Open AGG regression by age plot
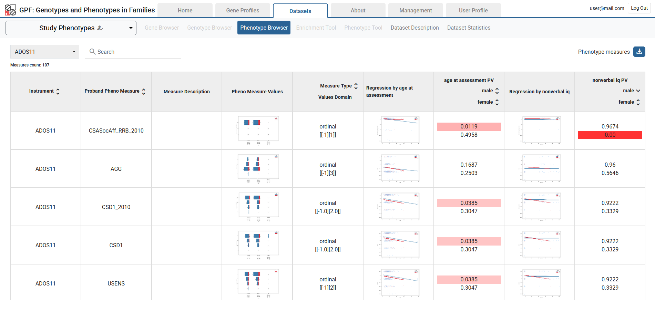 click(399, 168)
